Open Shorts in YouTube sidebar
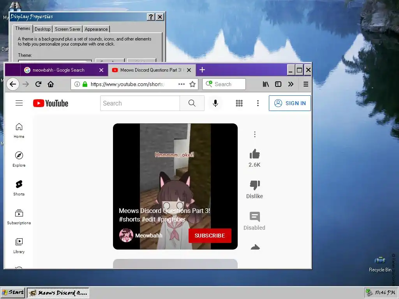This screenshot has width=399, height=299. tap(19, 188)
